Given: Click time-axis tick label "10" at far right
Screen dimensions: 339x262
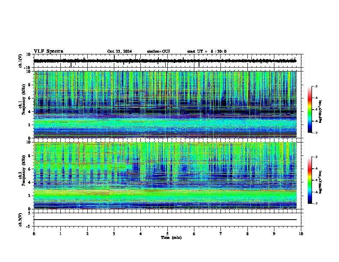Looking at the screenshot, I should [301, 234].
